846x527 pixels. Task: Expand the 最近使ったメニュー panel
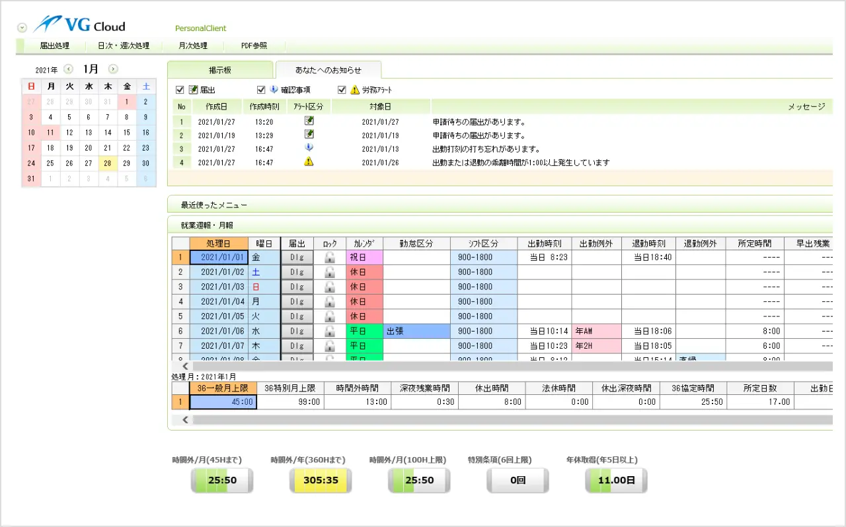point(214,205)
